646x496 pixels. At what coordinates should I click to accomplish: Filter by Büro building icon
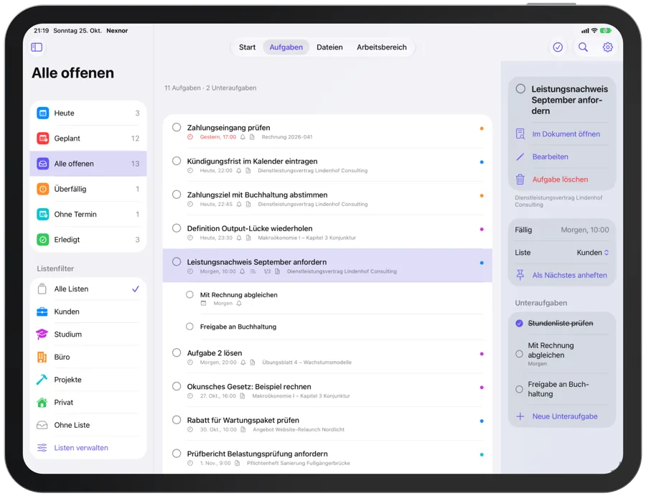point(42,357)
